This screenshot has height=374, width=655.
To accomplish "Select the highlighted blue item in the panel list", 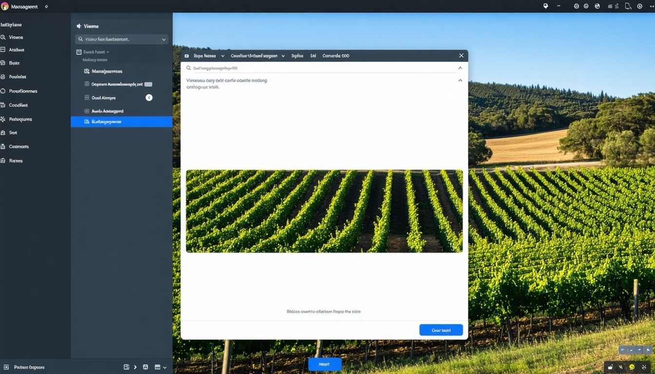I will coord(121,121).
